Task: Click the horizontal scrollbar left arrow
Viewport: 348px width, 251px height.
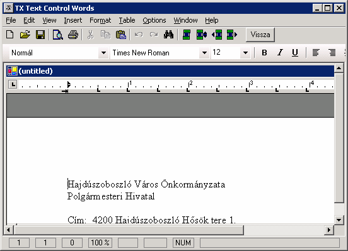Action: coord(8,230)
